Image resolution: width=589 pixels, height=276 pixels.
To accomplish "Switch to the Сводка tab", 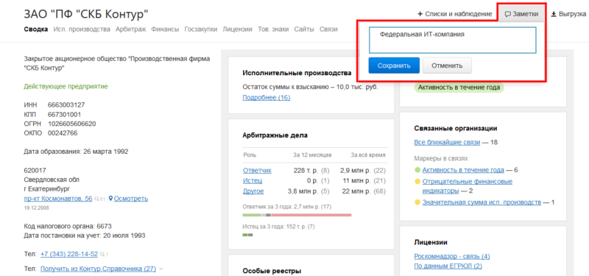I will [x=35, y=29].
